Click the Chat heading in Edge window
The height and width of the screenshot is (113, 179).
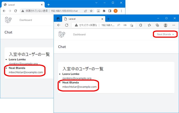pos(62,47)
